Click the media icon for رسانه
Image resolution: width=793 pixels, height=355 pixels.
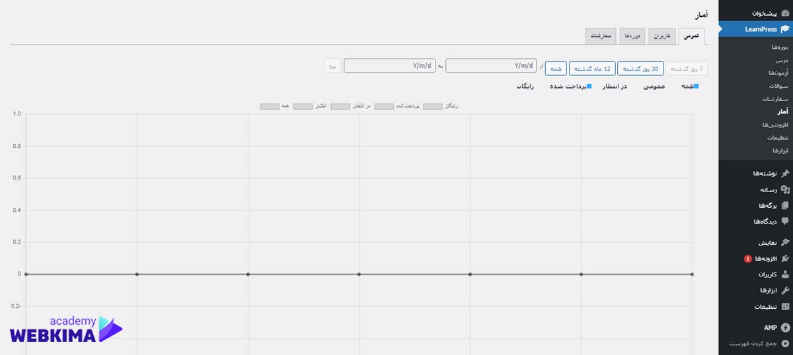pyautogui.click(x=785, y=189)
